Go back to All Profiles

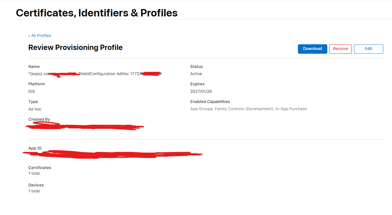pos(40,36)
